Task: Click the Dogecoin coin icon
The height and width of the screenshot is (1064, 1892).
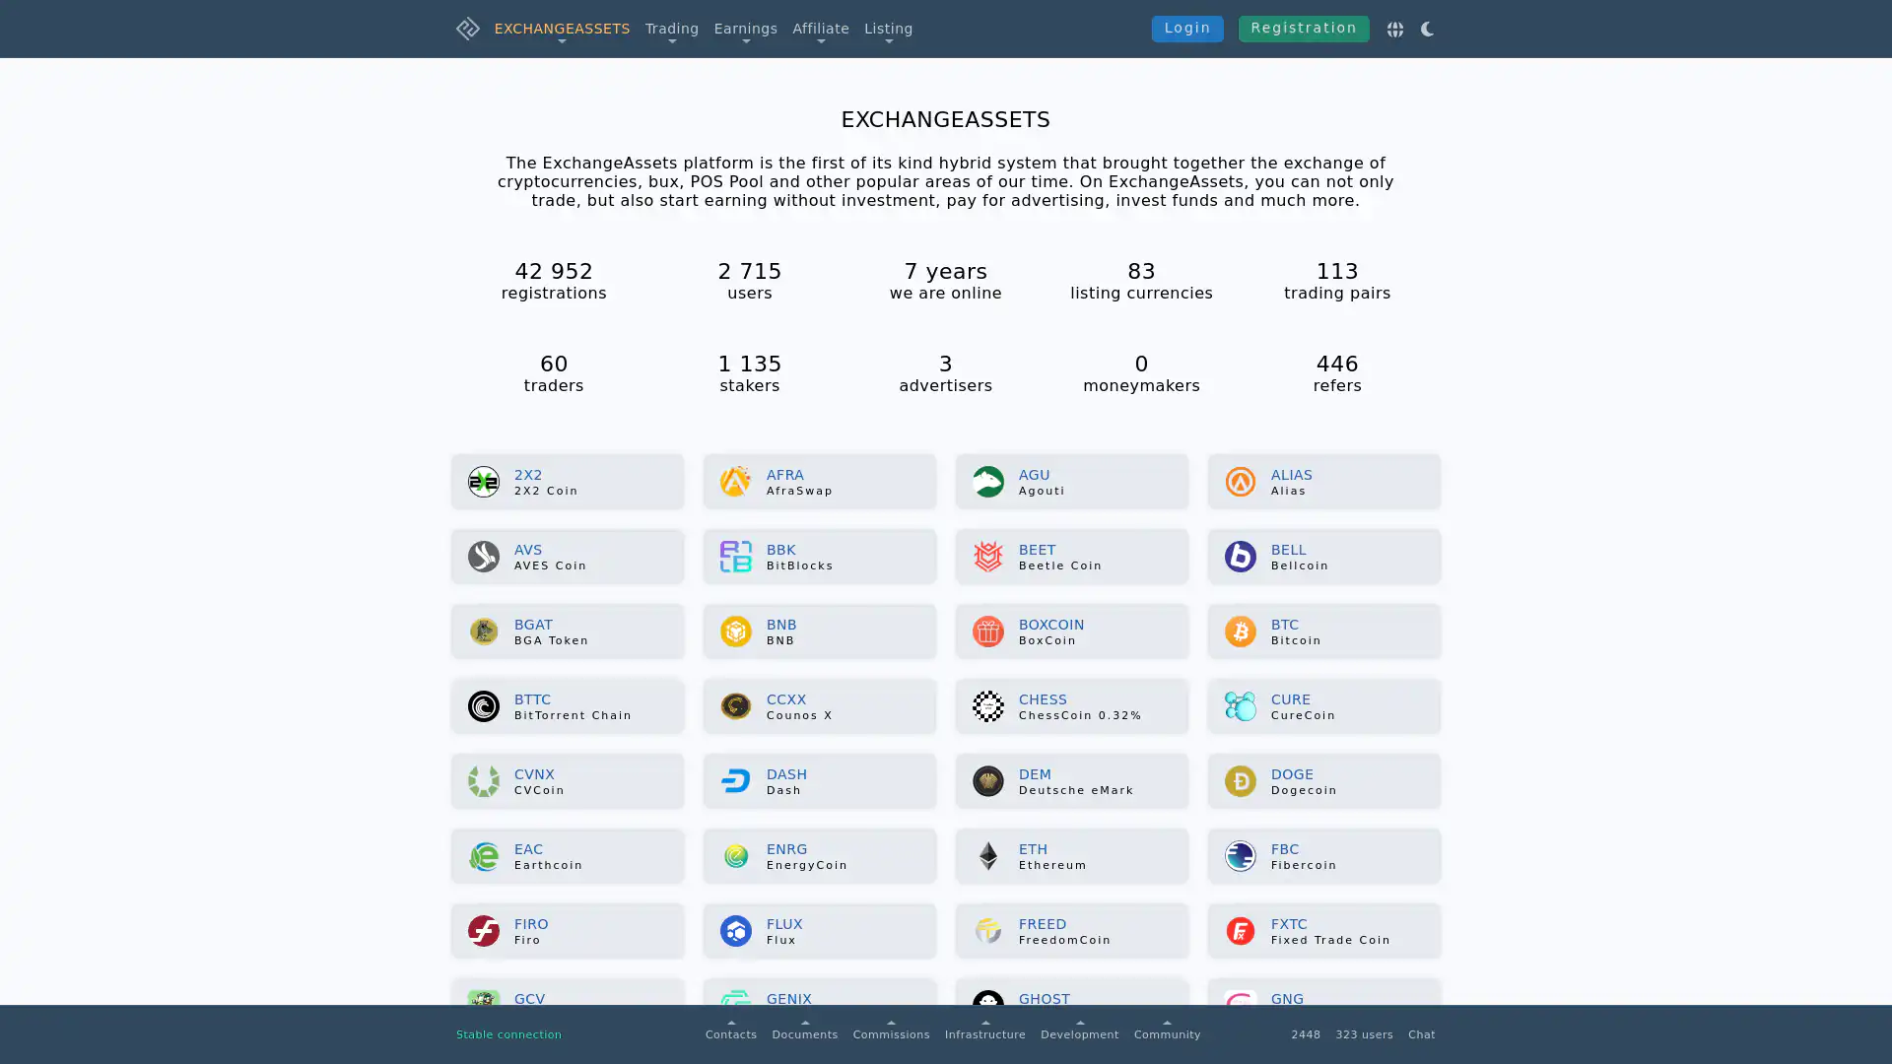Action: pos(1240,781)
